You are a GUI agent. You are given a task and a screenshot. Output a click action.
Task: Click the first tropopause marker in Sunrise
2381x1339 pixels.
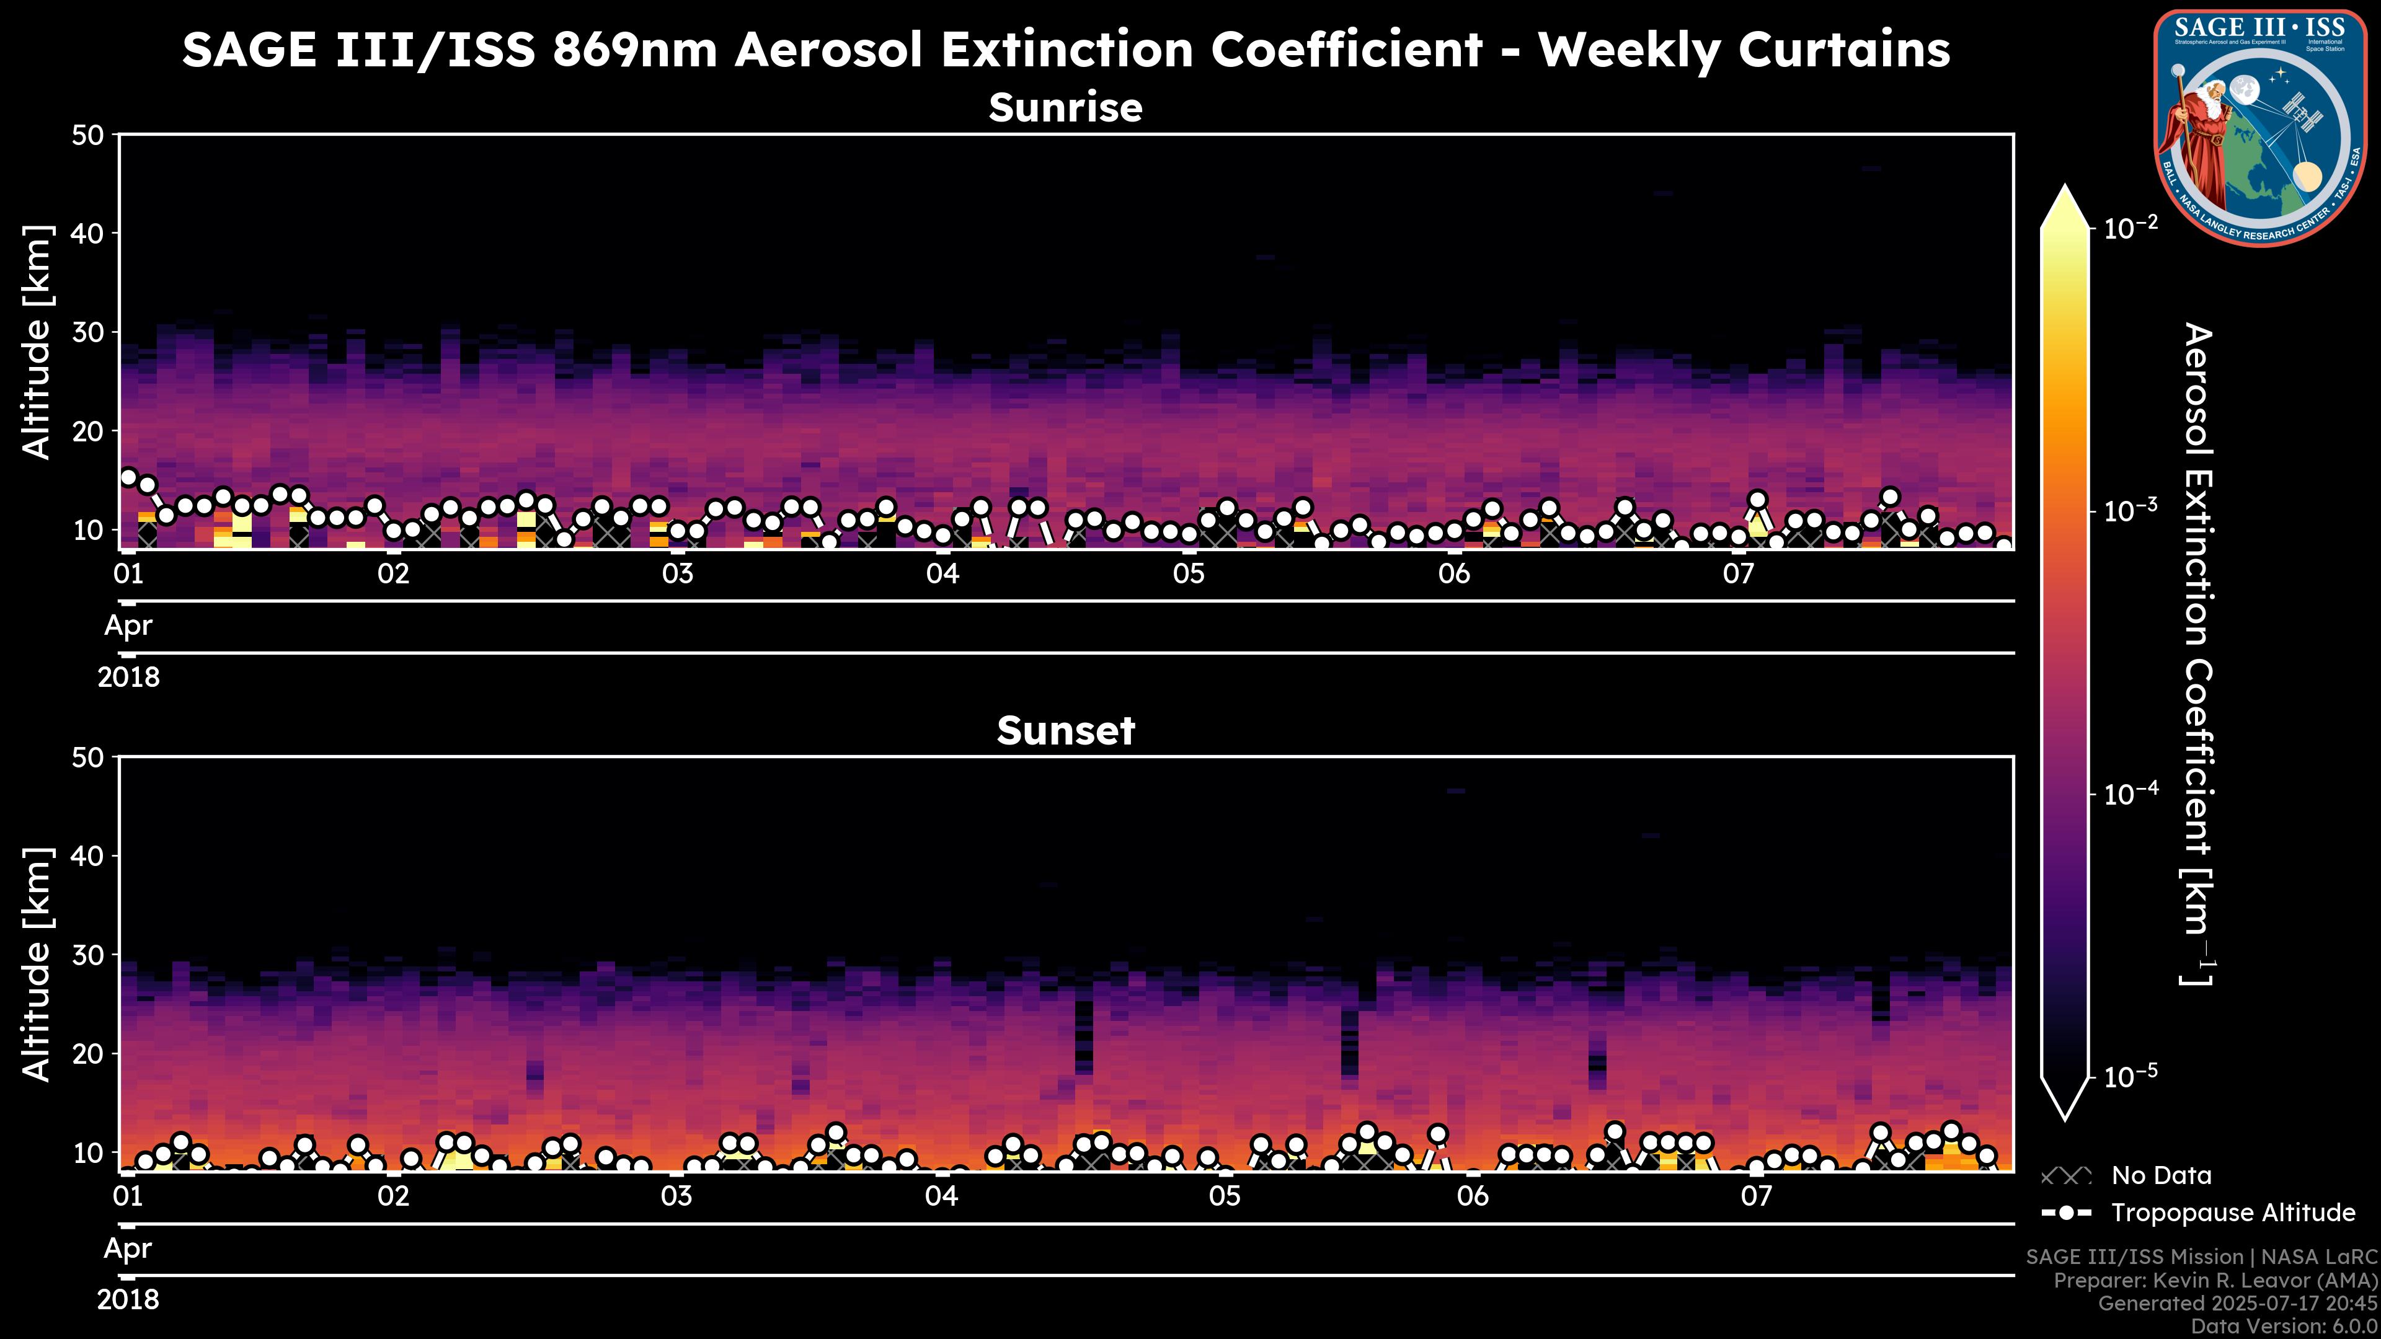[x=128, y=477]
